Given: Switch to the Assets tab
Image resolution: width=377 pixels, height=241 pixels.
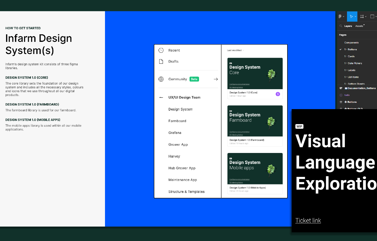Looking at the screenshot, I should point(359,26).
